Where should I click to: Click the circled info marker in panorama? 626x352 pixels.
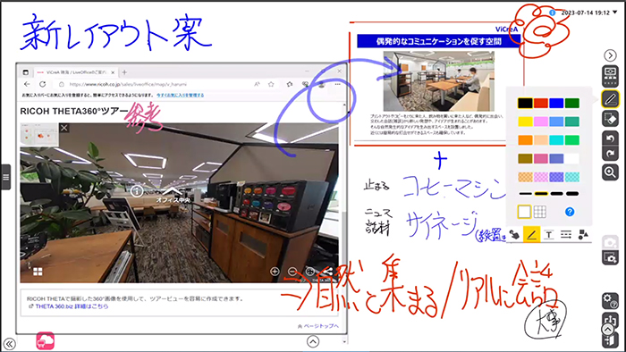coord(137,190)
